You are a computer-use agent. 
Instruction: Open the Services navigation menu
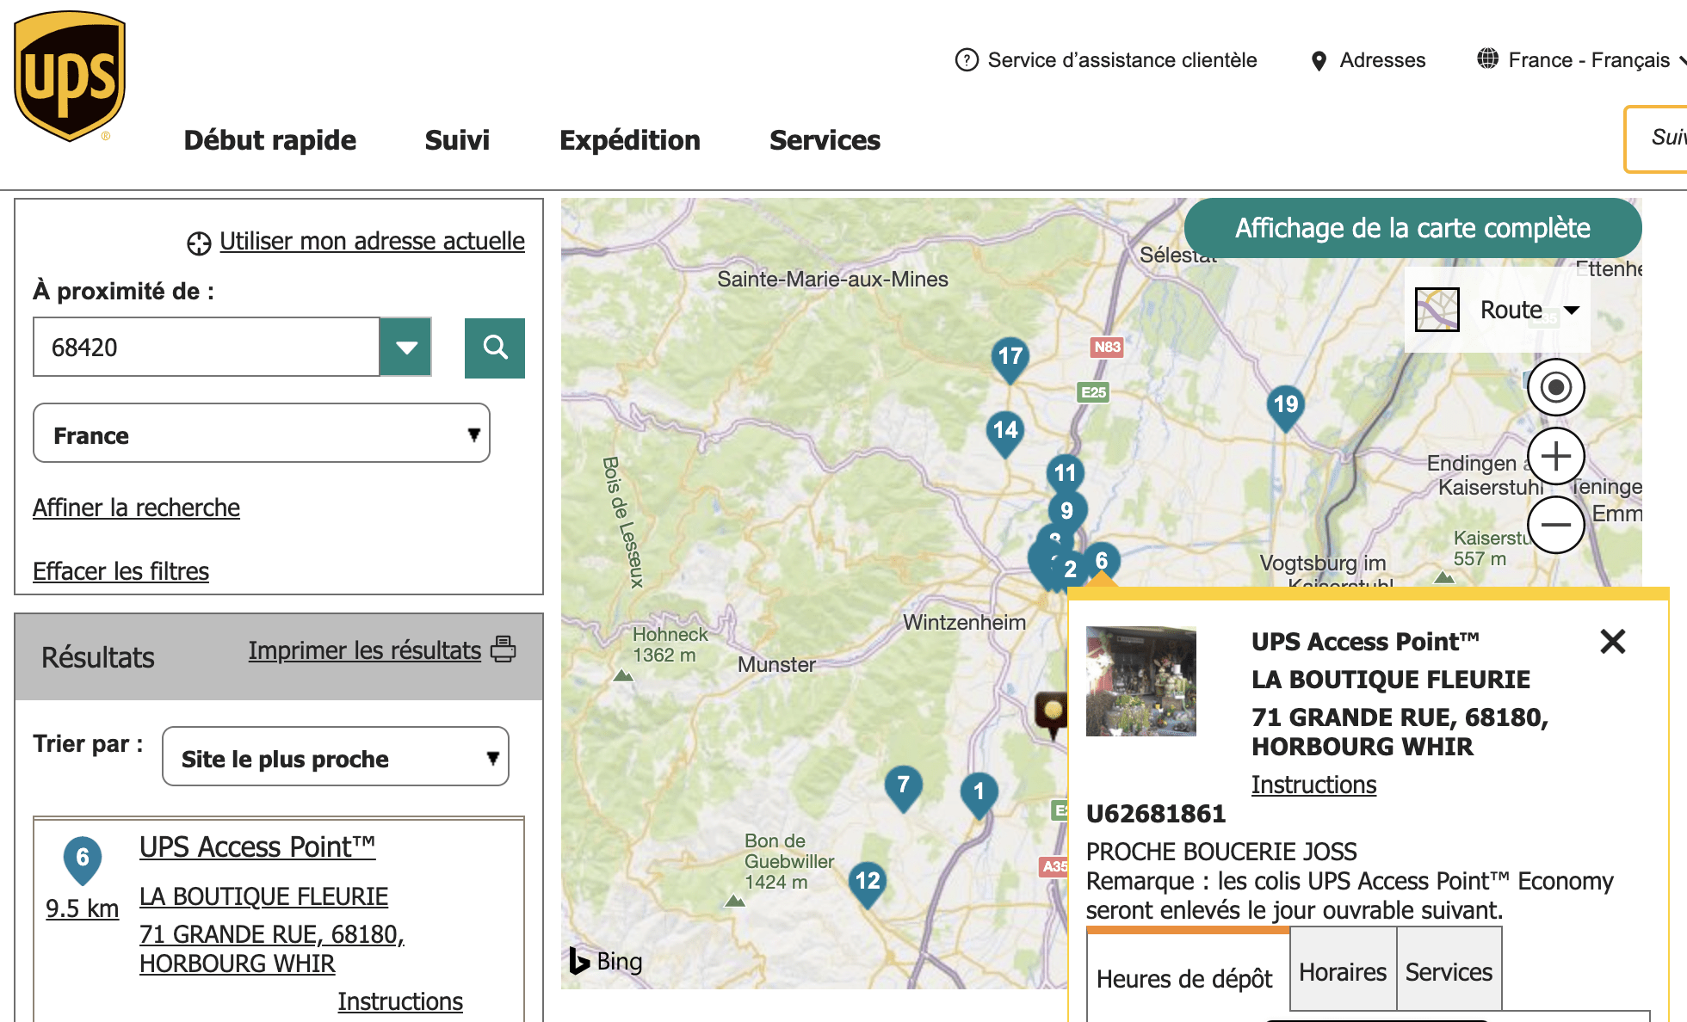point(825,140)
